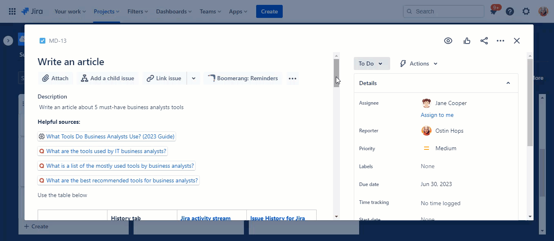Open Projects menu
Viewport: 554px width, 241px height.
[x=107, y=11]
